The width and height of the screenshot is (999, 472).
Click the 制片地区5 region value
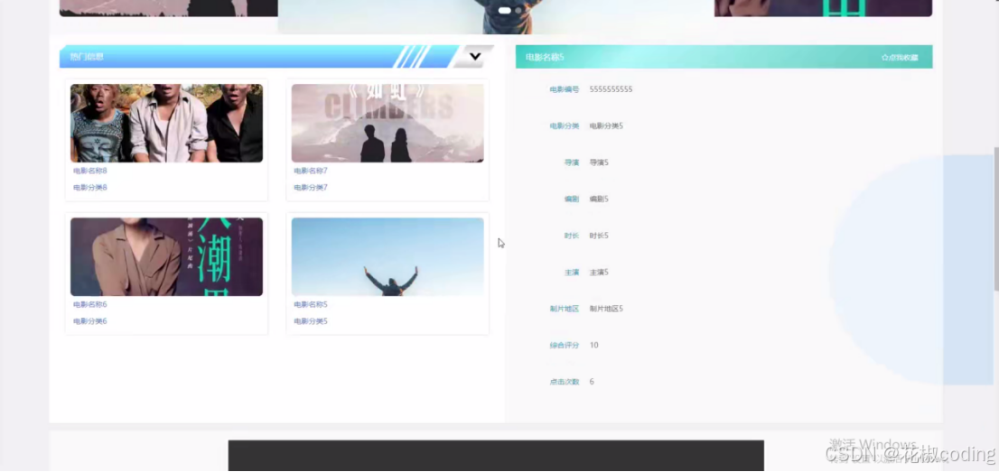coord(606,309)
